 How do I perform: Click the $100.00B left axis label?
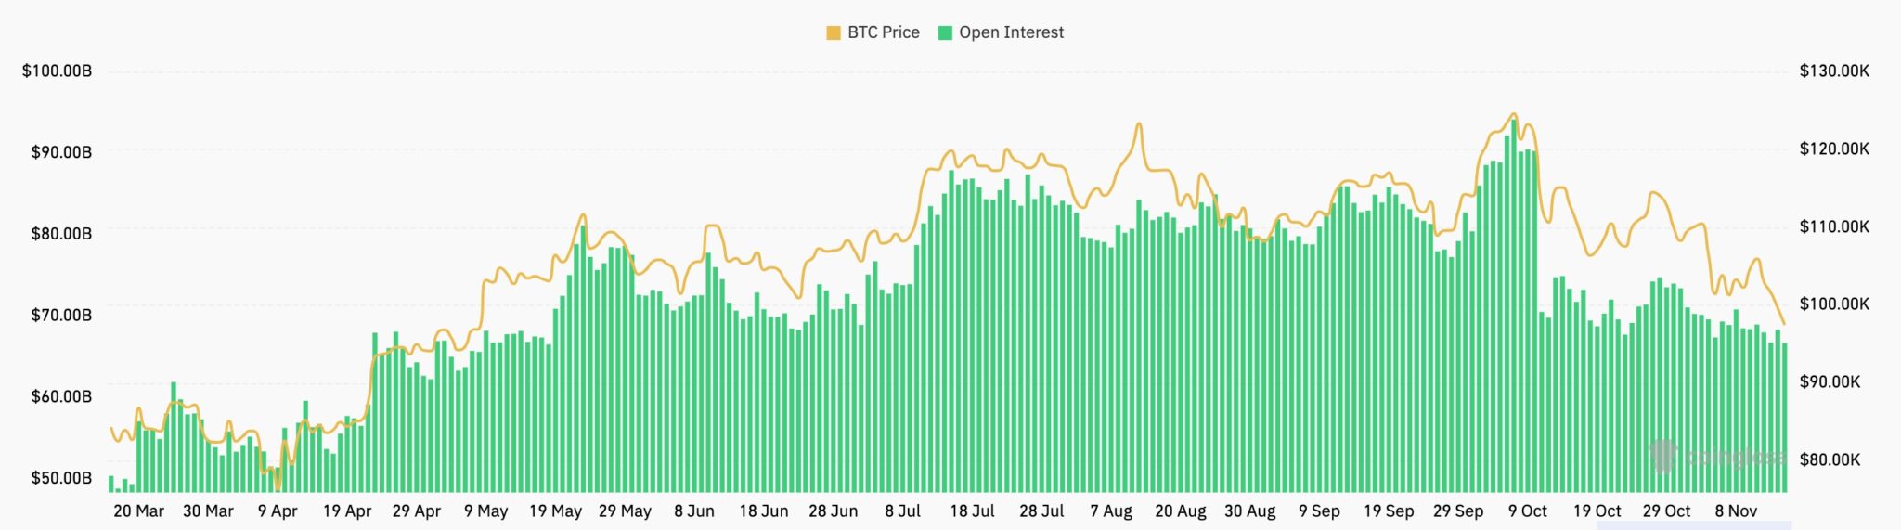point(58,71)
